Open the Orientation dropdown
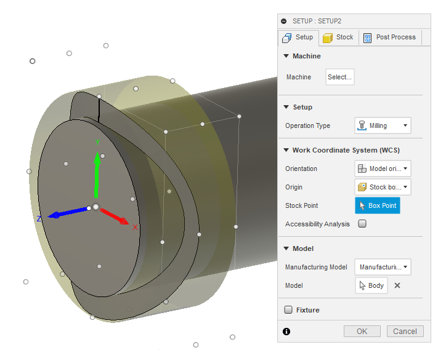Image resolution: width=438 pixels, height=350 pixels. coord(383,169)
